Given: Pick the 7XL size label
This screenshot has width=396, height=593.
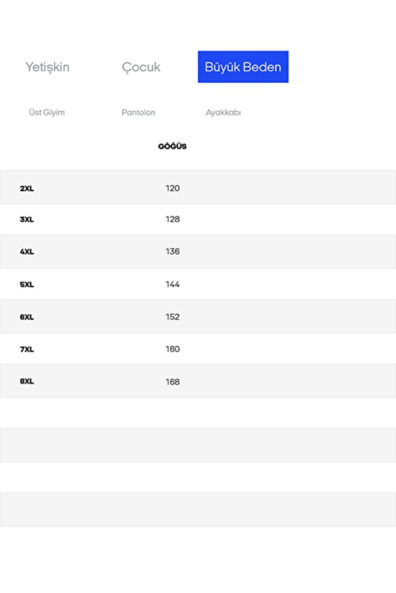Looking at the screenshot, I should pos(27,349).
